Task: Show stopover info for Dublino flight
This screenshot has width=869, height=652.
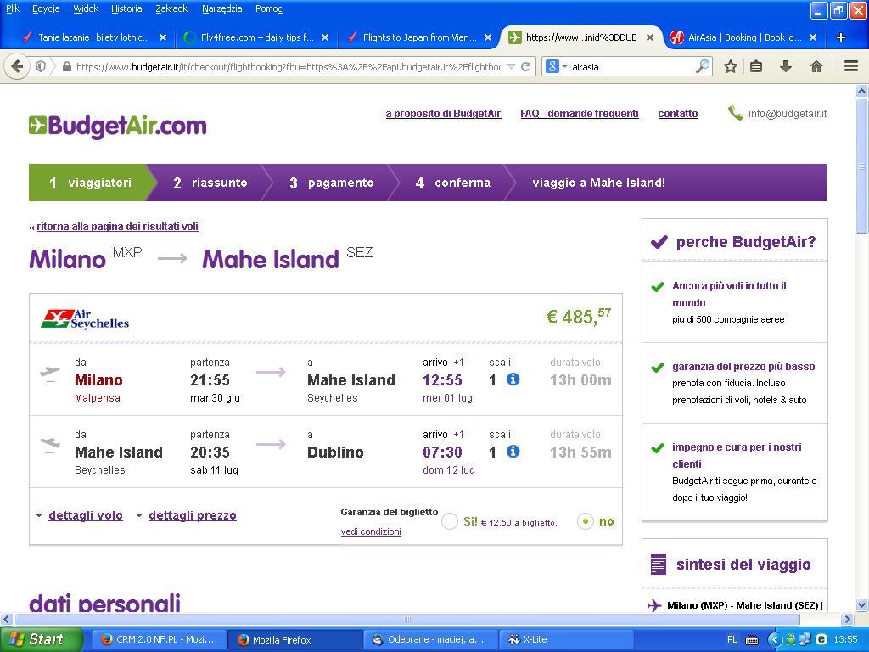Action: pos(513,452)
